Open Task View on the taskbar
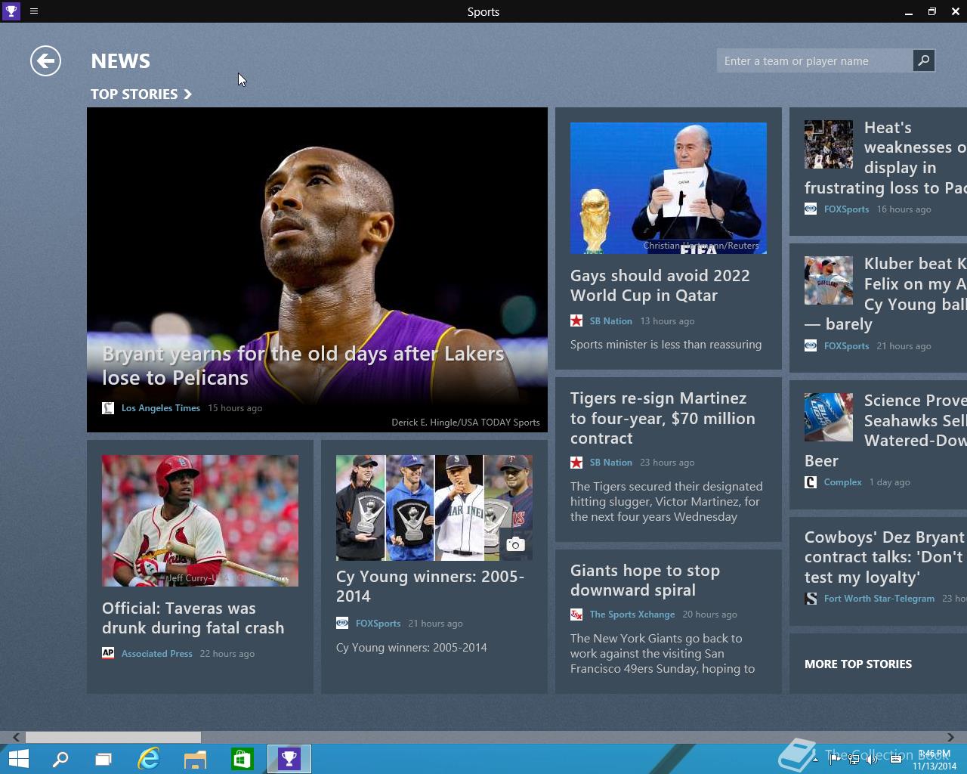Screen dimensions: 967x774 (103, 759)
